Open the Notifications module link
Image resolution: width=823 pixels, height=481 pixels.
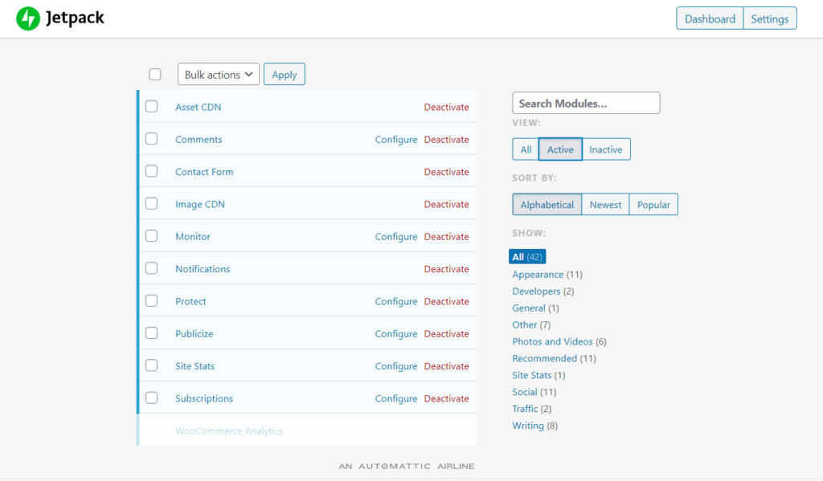tap(203, 269)
